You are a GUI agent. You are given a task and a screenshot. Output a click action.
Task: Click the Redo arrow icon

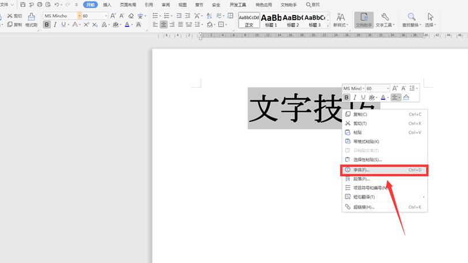pyautogui.click(x=68, y=5)
